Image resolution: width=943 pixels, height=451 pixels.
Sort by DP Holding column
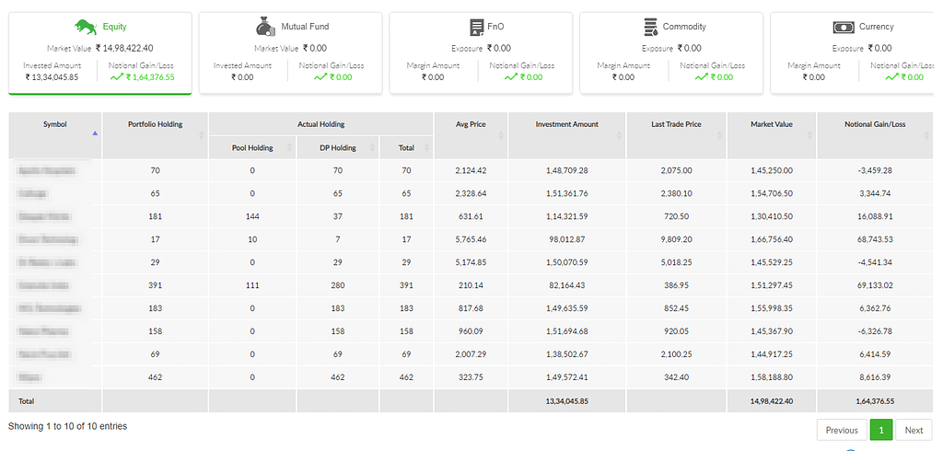[x=337, y=147]
